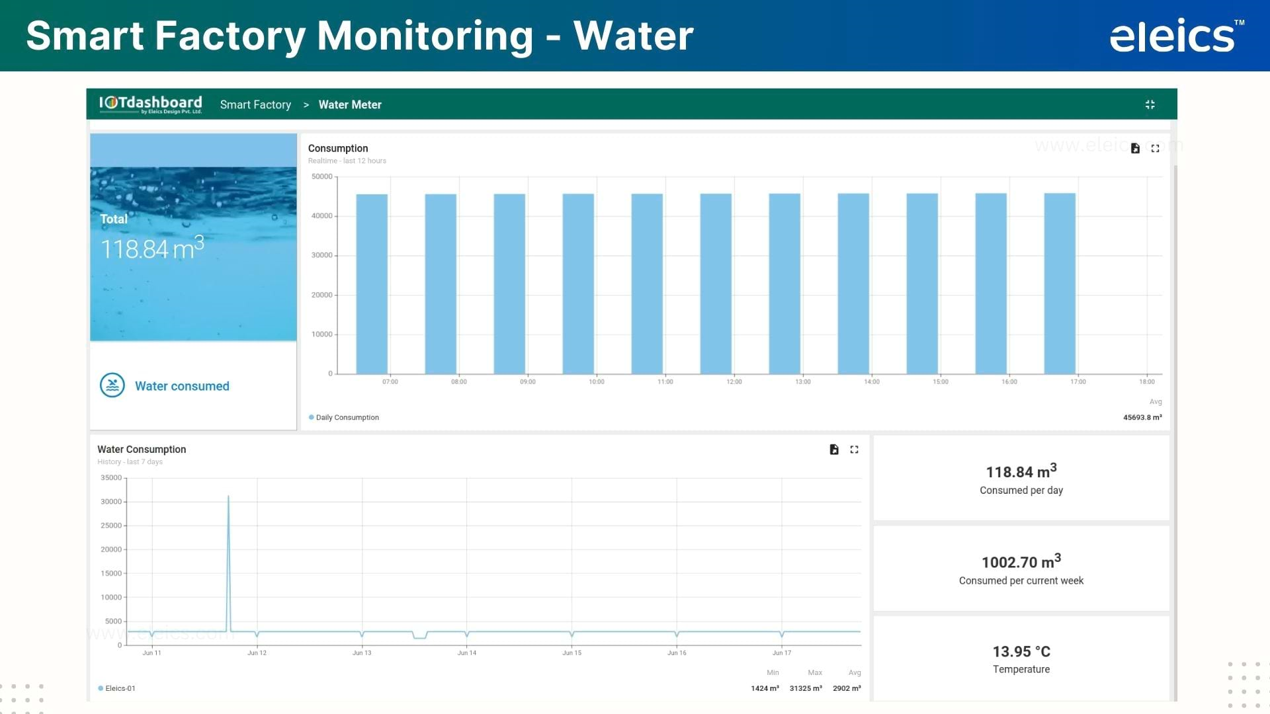The image size is (1270, 714).
Task: Click the '118.84 m3 Consumed per day' card
Action: [1021, 478]
